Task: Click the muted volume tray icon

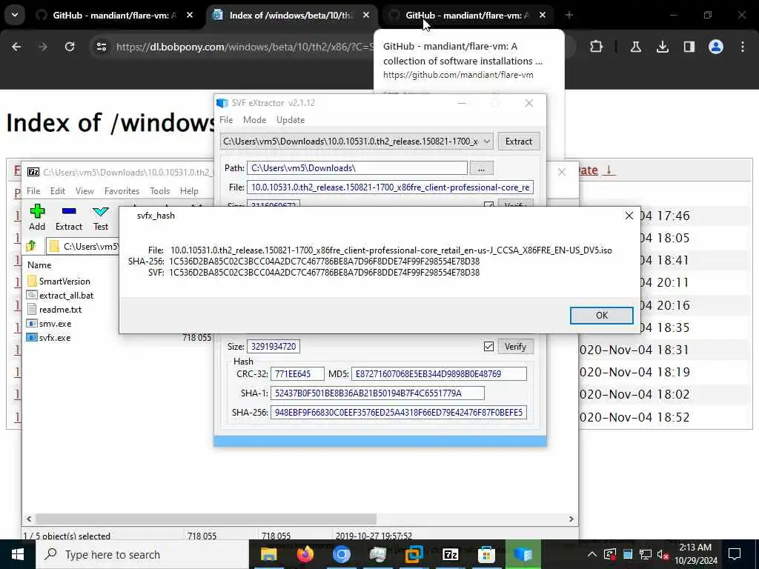Action: point(662,554)
